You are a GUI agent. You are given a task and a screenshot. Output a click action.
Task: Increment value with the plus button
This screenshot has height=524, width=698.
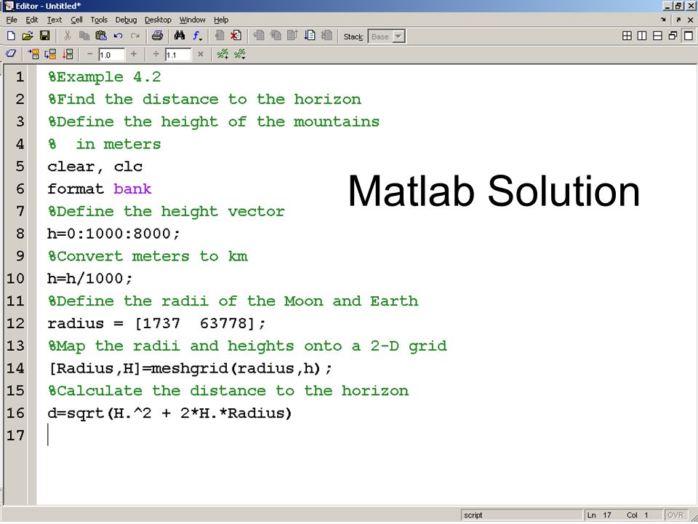pyautogui.click(x=134, y=54)
